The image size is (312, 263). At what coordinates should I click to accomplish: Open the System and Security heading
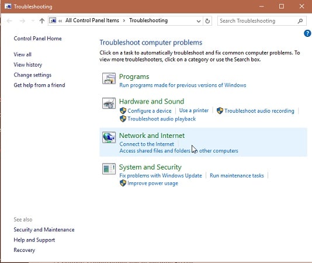pyautogui.click(x=150, y=167)
